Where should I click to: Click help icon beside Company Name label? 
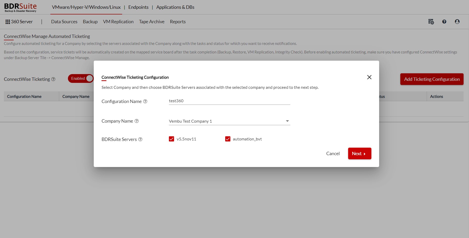tap(137, 121)
